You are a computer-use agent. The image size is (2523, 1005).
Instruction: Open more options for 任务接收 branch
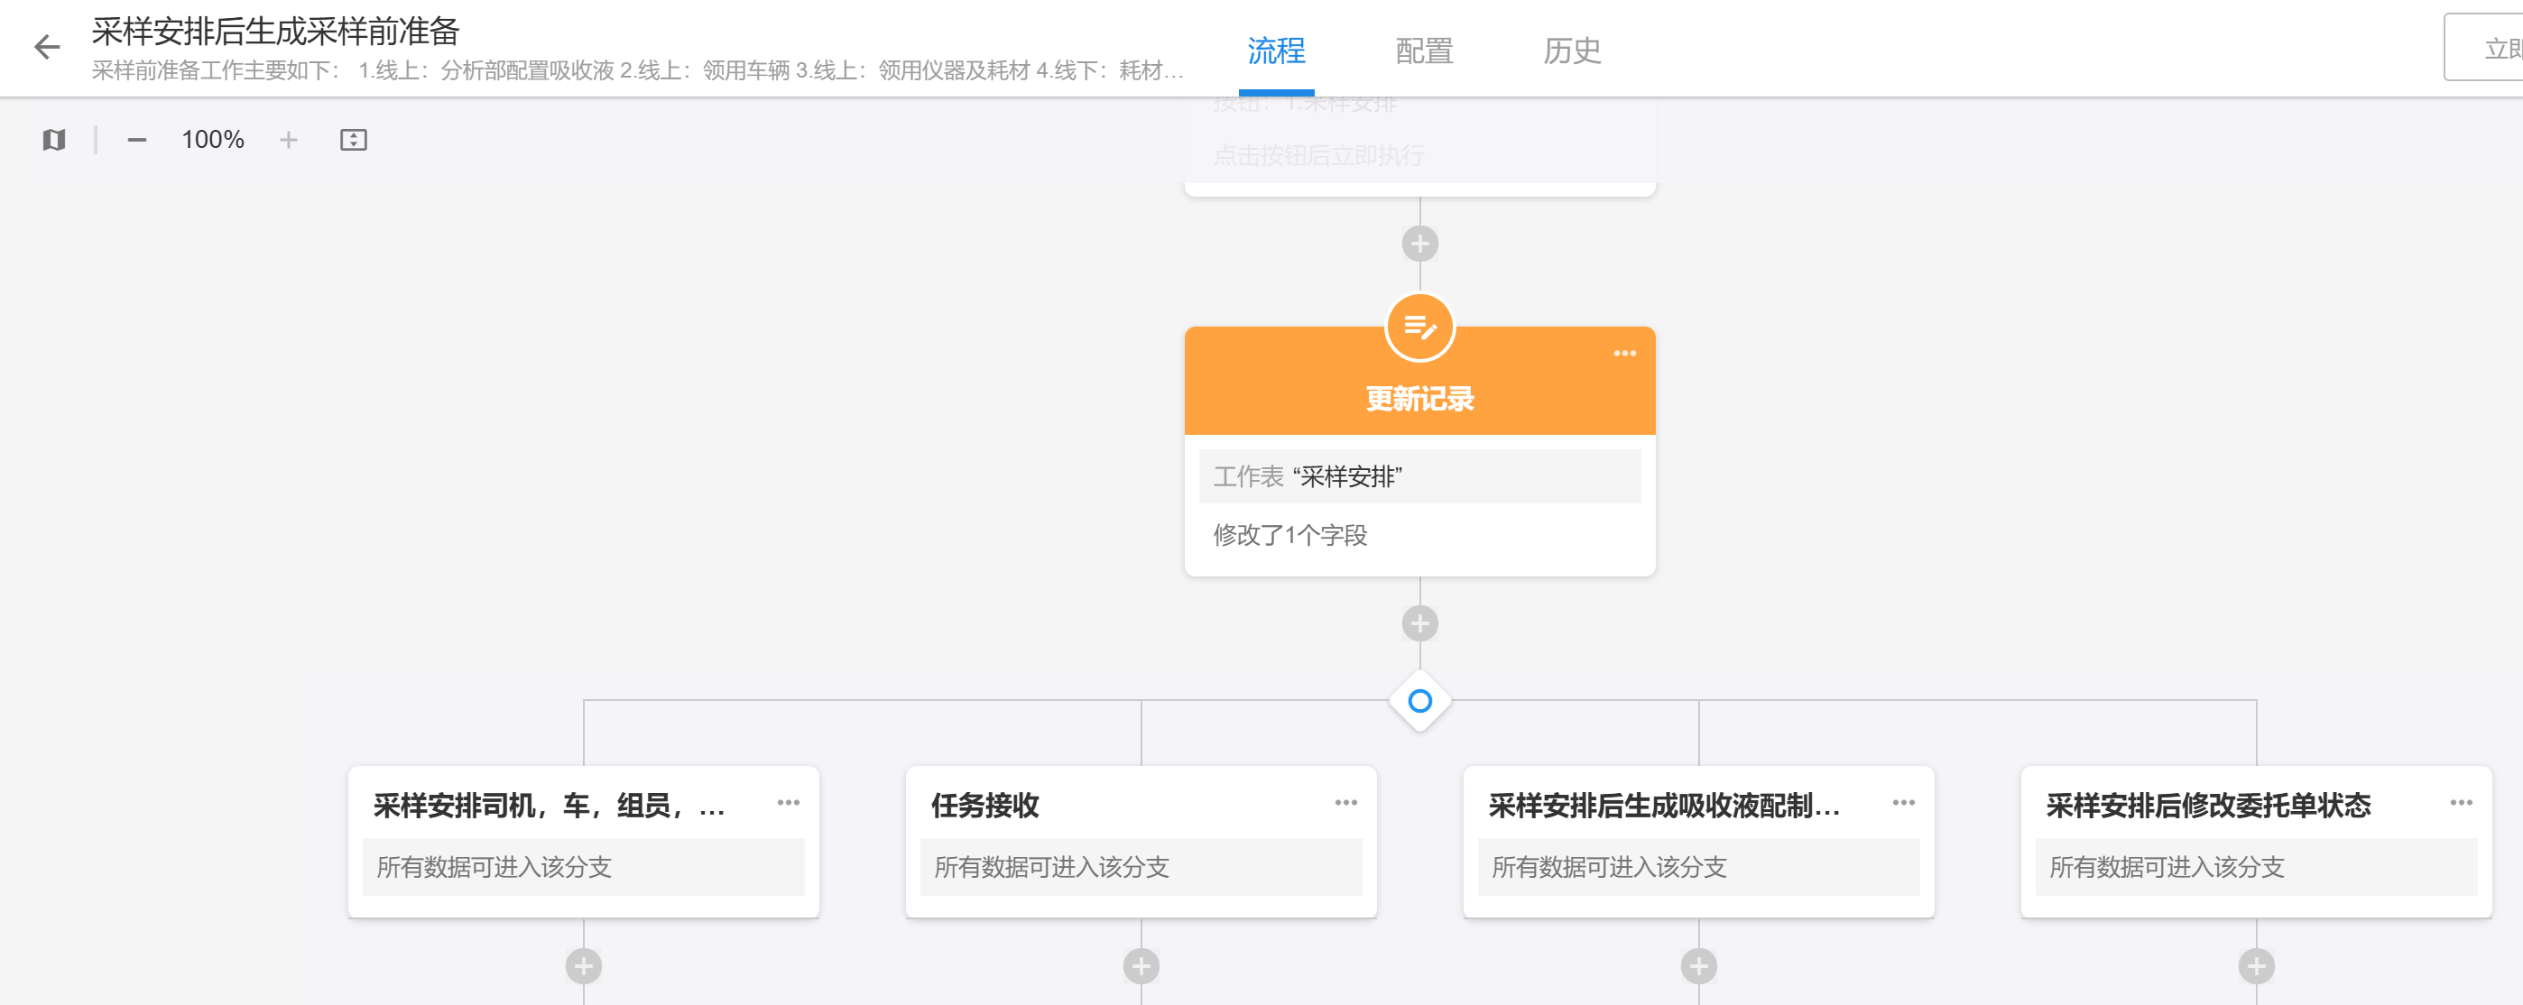pyautogui.click(x=1345, y=802)
